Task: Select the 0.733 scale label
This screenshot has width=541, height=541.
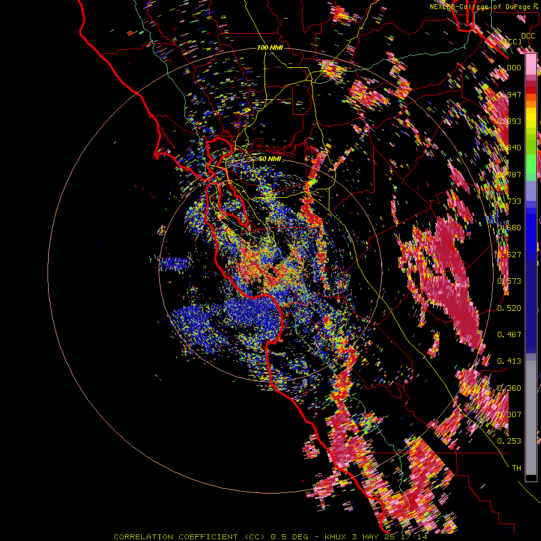Action: (x=510, y=201)
